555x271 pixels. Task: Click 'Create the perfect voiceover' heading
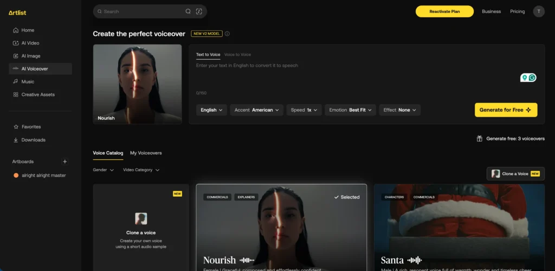(x=139, y=34)
